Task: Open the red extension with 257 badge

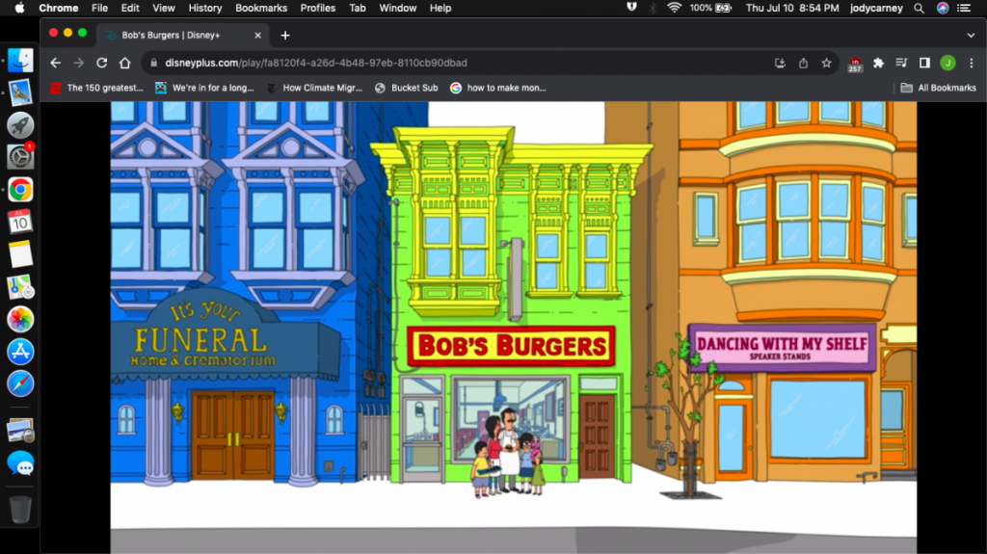Action: [x=855, y=64]
